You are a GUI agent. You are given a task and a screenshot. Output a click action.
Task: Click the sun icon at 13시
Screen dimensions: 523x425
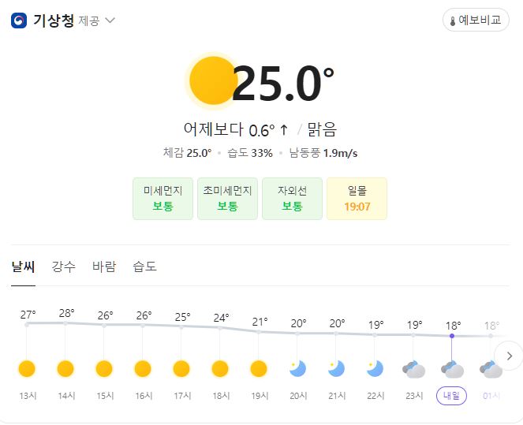click(x=27, y=369)
